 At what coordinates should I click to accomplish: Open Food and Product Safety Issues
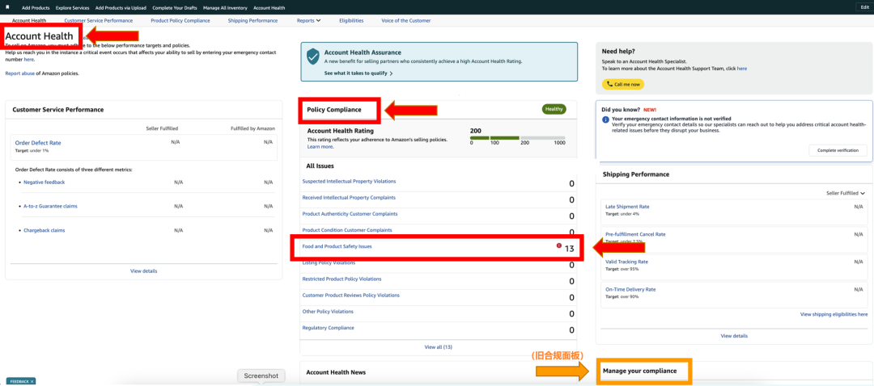(337, 245)
